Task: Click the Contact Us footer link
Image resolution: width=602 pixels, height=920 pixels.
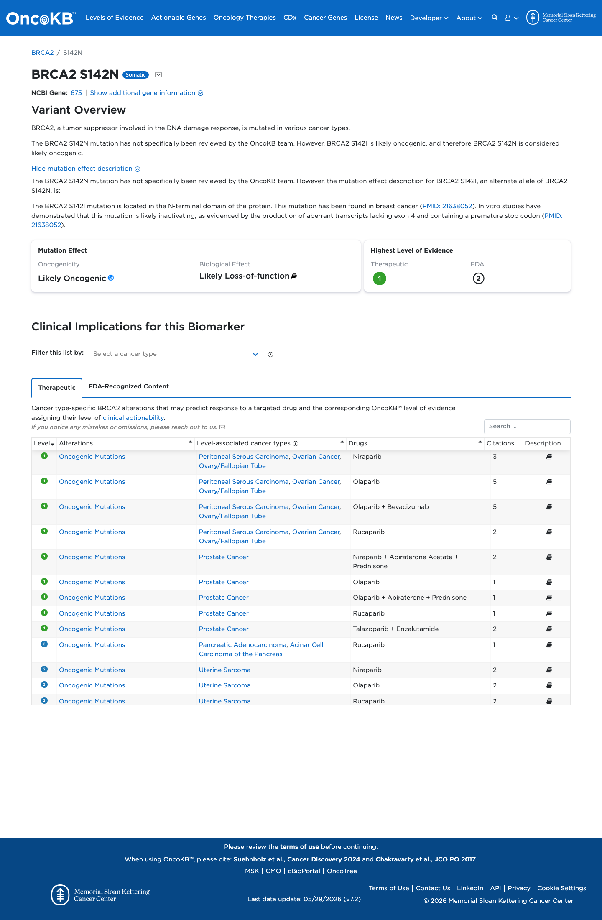Action: pyautogui.click(x=433, y=888)
